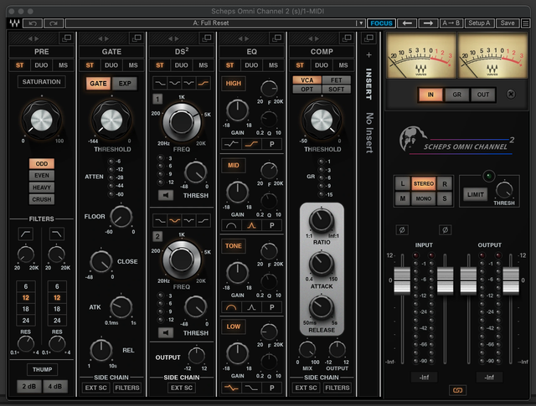Toggle the LOW EQ band on/off
Image resolution: width=536 pixels, height=406 pixels.
coord(234,326)
